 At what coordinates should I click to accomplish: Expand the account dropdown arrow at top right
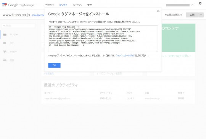point(192,5)
